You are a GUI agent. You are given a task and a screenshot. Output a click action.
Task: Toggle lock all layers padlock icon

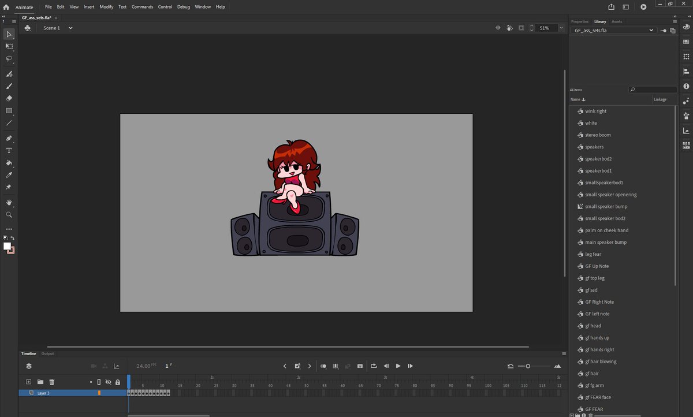(118, 382)
